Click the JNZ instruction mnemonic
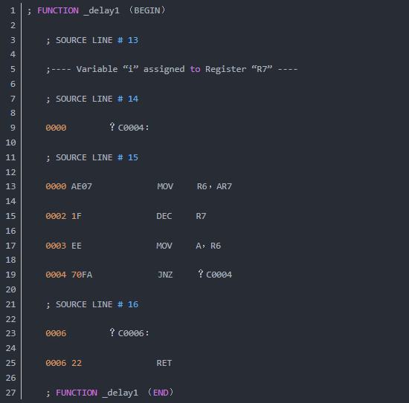The width and height of the screenshot is (409, 403). pos(165,275)
